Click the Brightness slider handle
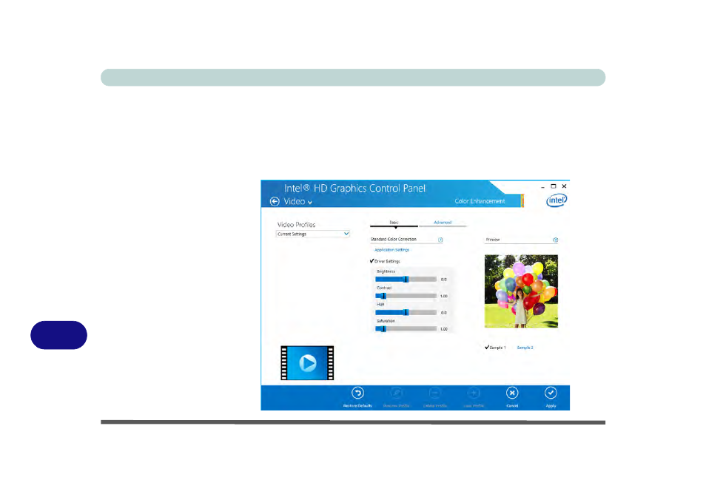Image resolution: width=706 pixels, height=497 pixels. click(406, 280)
